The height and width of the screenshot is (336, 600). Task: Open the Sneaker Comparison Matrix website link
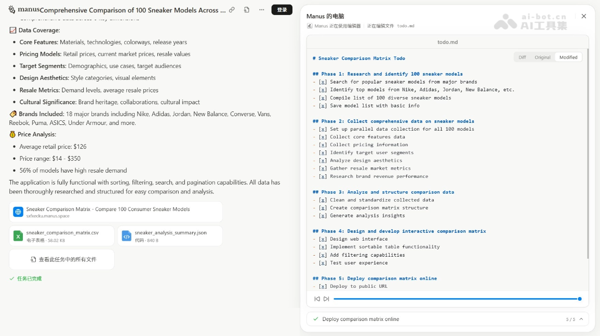click(108, 209)
